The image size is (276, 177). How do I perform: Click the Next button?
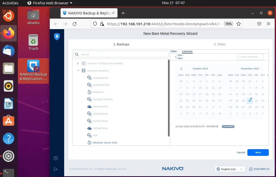[258, 152]
